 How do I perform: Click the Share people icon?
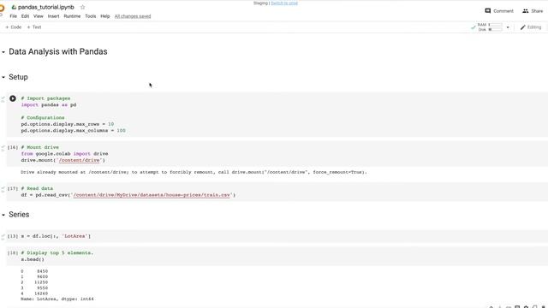pos(525,11)
